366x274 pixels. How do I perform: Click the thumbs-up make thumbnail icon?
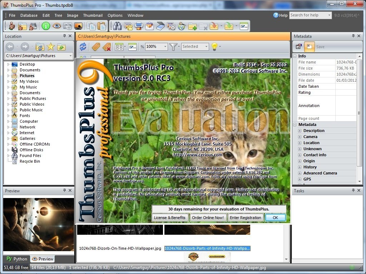pos(12,26)
